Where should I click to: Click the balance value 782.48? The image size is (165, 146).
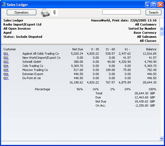pos(152,70)
